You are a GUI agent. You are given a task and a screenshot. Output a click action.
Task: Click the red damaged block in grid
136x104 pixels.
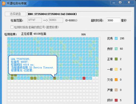(x=84, y=78)
